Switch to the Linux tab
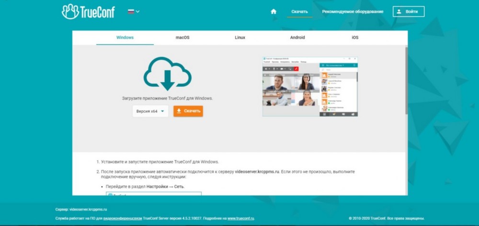The width and height of the screenshot is (479, 226). pyautogui.click(x=240, y=38)
